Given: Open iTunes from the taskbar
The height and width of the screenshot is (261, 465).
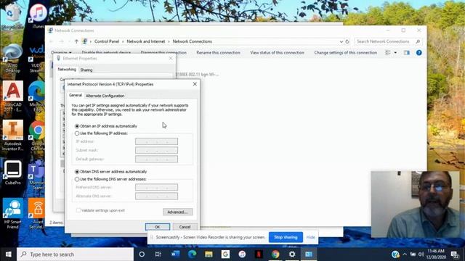Looking at the screenshot, I should 242,254.
